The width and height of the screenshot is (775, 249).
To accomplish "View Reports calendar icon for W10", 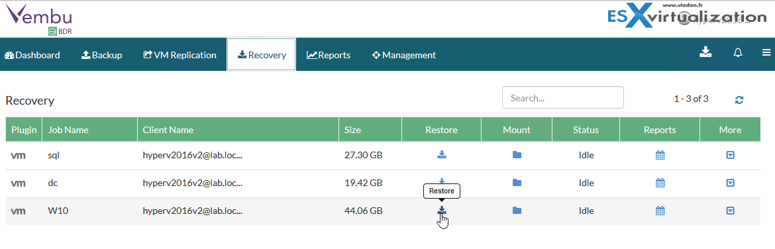I will tap(660, 211).
